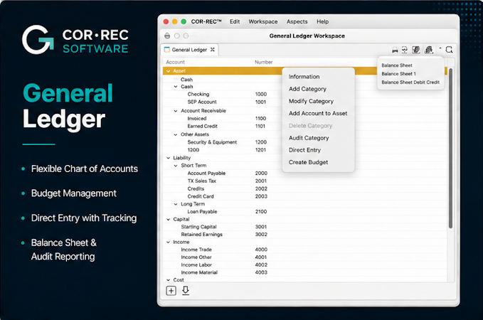Click account number 2100
The image size is (483, 320).
coord(261,212)
